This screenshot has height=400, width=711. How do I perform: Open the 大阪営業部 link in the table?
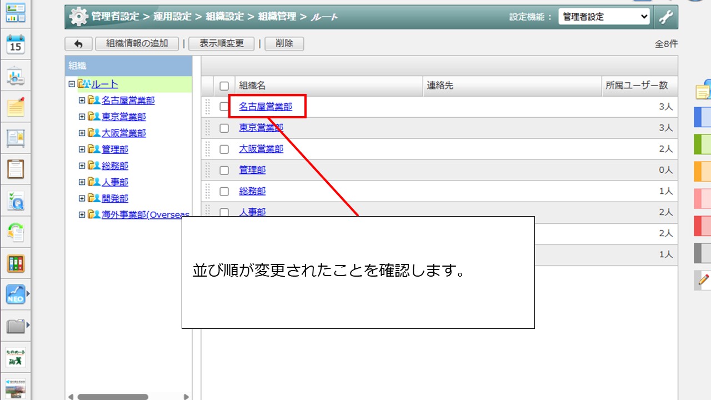click(x=261, y=149)
